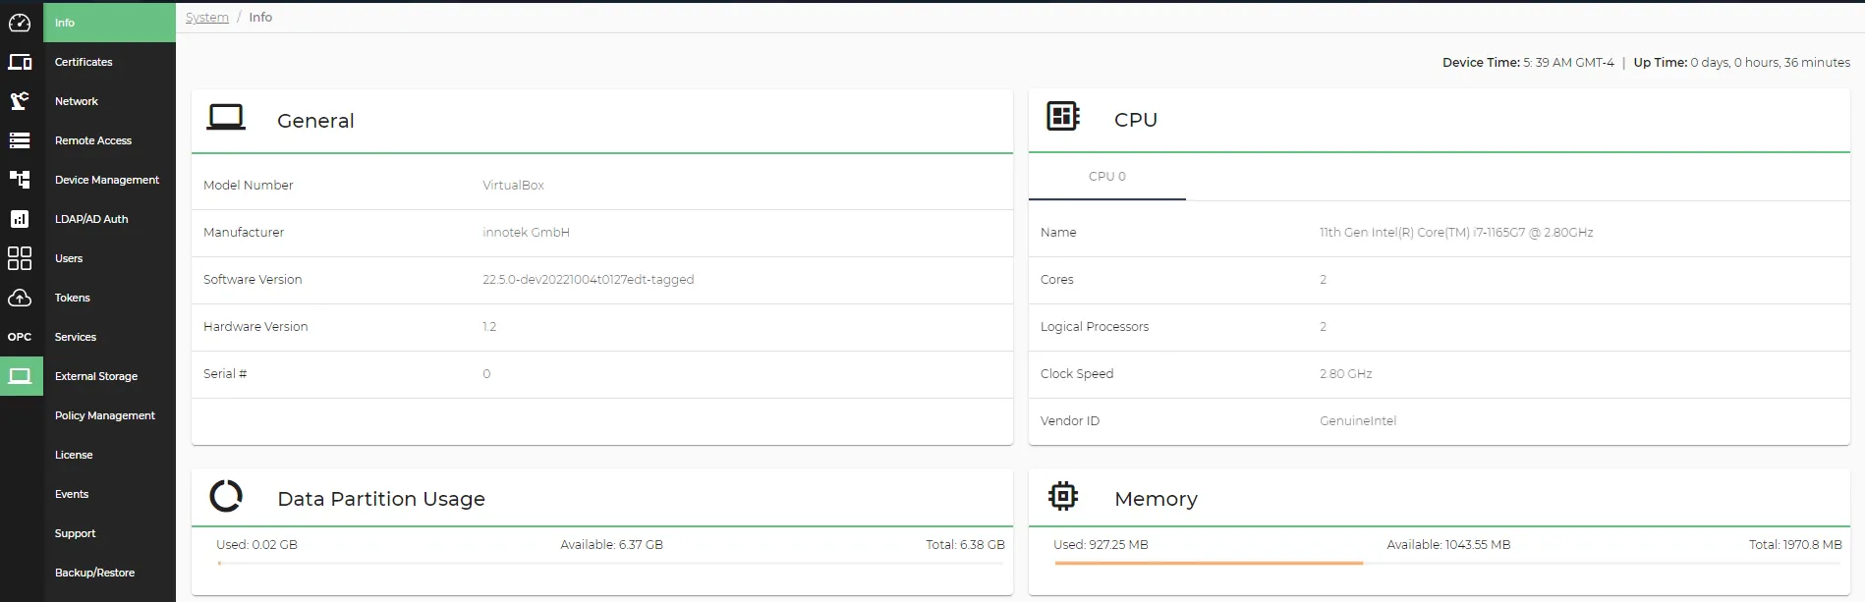Click Available: 6.37 GB text

[x=611, y=545]
